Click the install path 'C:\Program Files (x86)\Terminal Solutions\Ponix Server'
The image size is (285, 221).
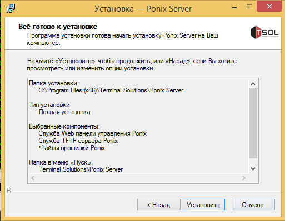click(111, 90)
